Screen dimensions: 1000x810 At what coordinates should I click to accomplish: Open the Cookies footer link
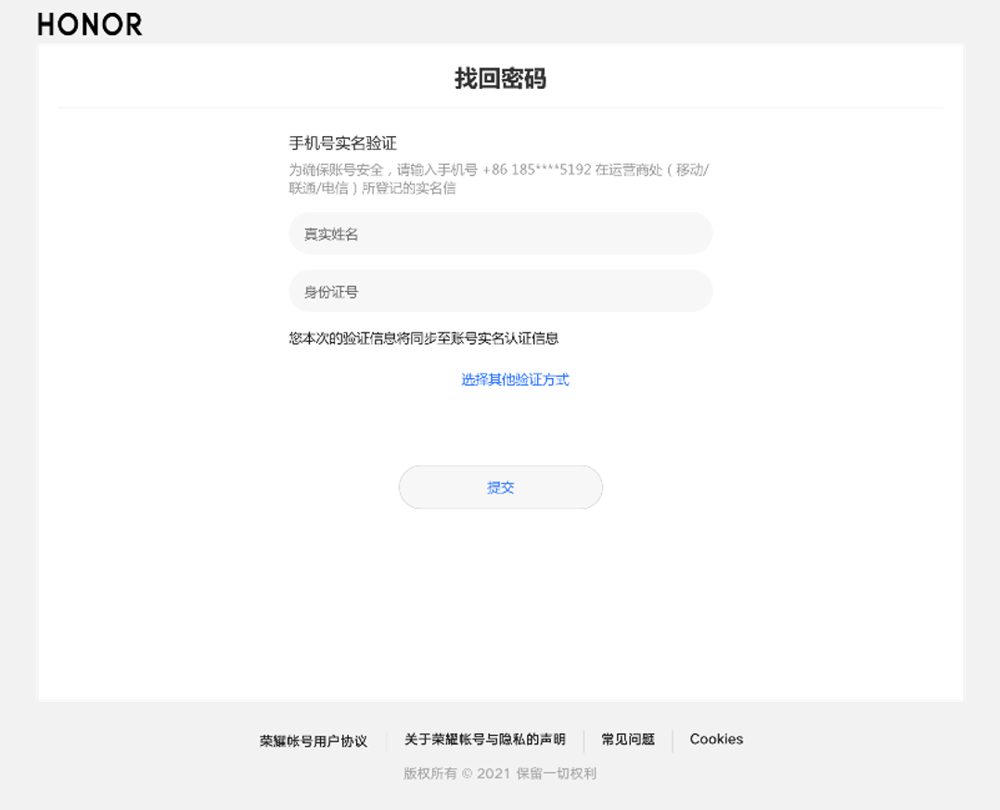pos(716,739)
